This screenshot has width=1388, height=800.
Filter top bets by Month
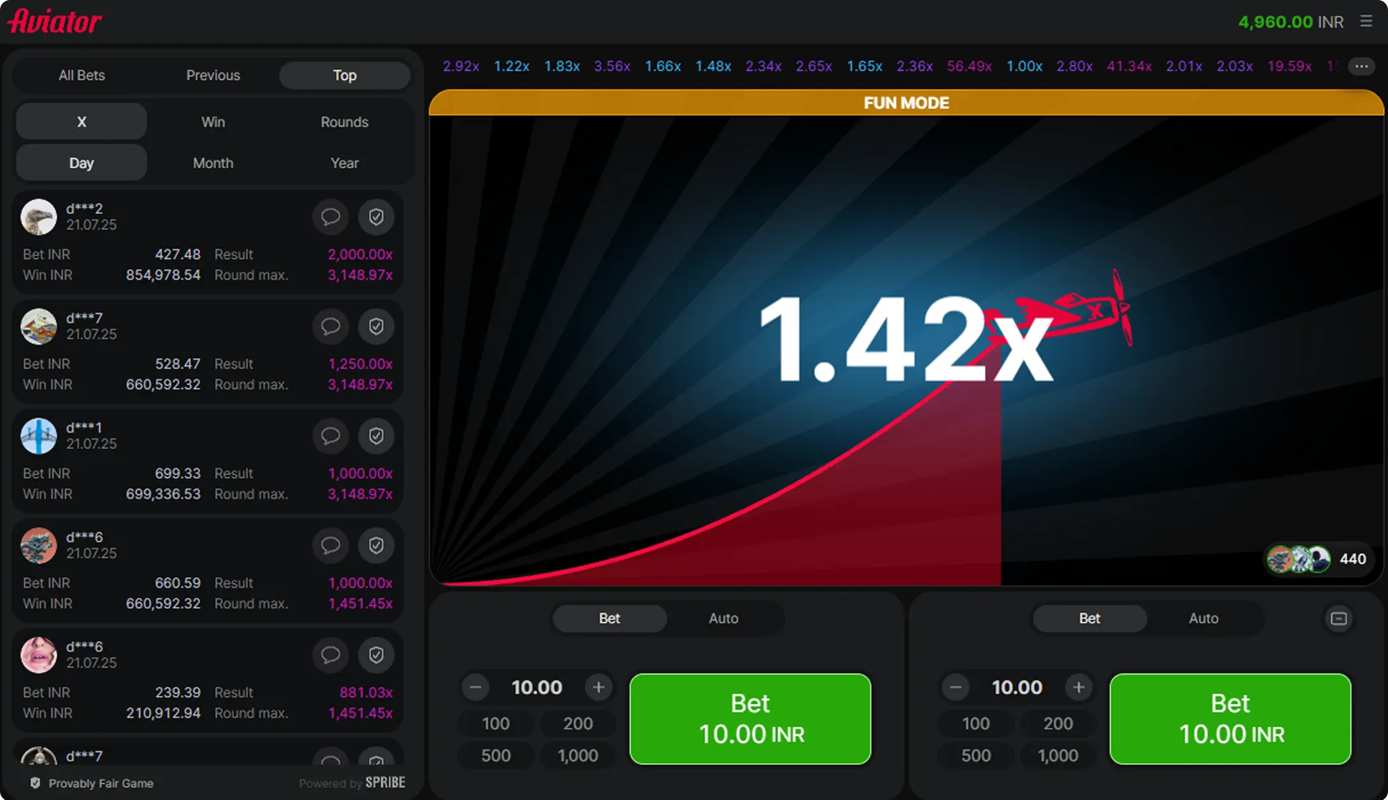(x=213, y=163)
